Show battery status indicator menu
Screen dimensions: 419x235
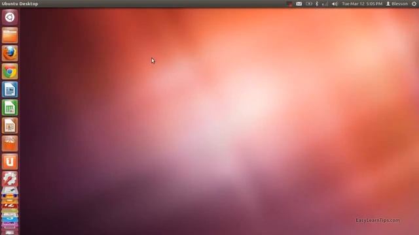[309, 4]
